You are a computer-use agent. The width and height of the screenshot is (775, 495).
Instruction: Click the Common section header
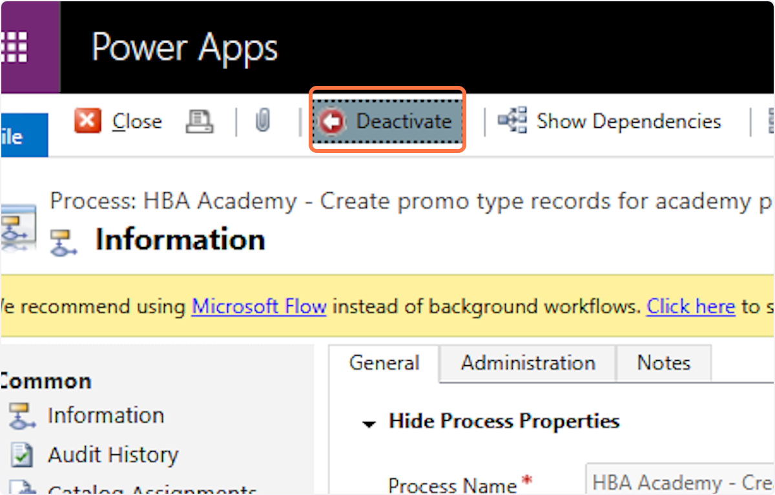(x=45, y=381)
